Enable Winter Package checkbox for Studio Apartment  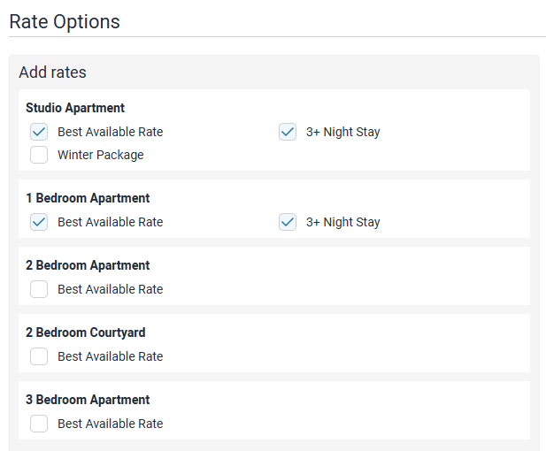tap(39, 155)
